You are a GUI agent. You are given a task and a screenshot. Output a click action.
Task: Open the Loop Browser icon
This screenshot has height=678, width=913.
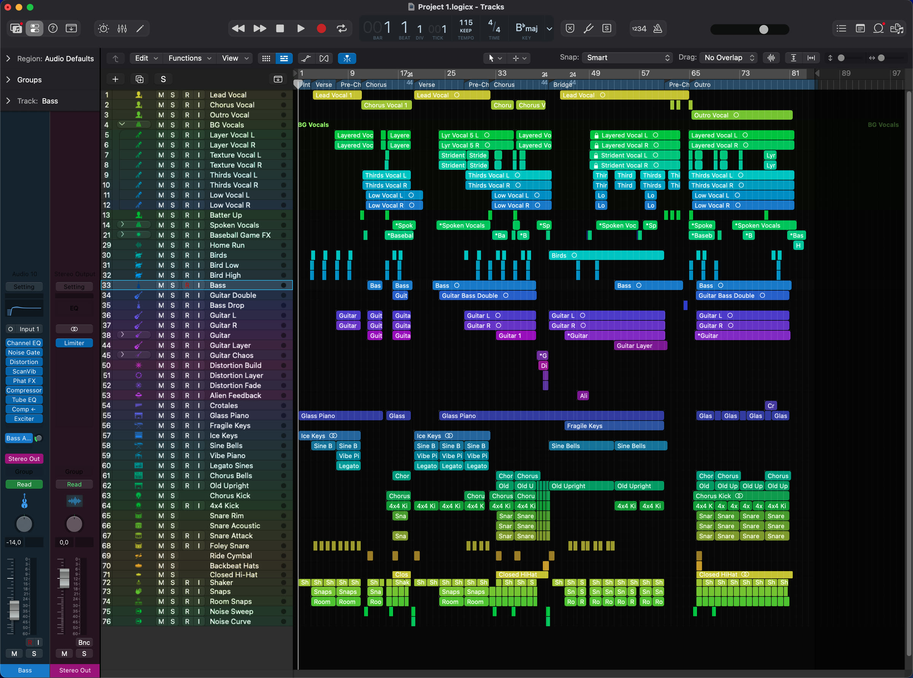click(x=878, y=28)
